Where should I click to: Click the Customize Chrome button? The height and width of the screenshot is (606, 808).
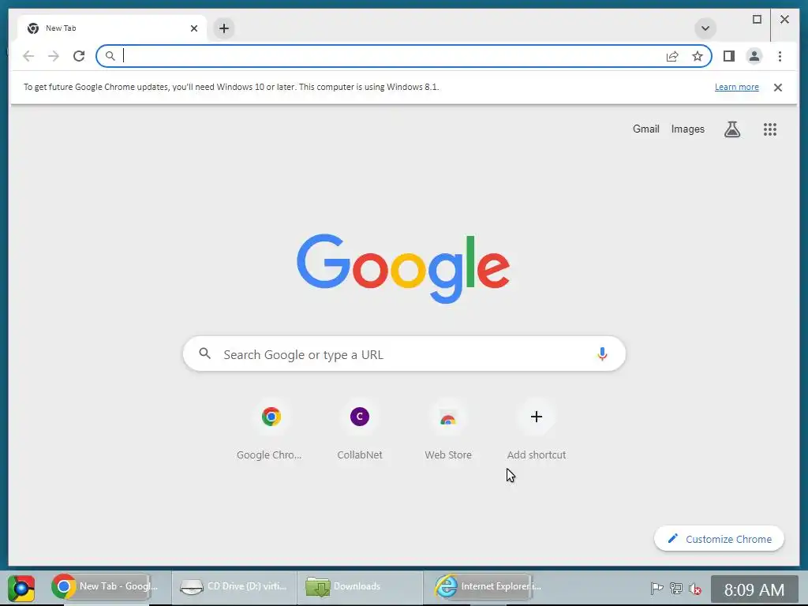click(719, 539)
